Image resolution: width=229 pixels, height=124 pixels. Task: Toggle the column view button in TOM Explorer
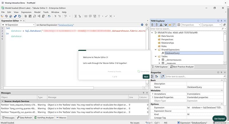(x=179, y=25)
